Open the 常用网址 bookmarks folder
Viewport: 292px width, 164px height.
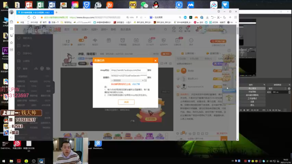[67, 22]
